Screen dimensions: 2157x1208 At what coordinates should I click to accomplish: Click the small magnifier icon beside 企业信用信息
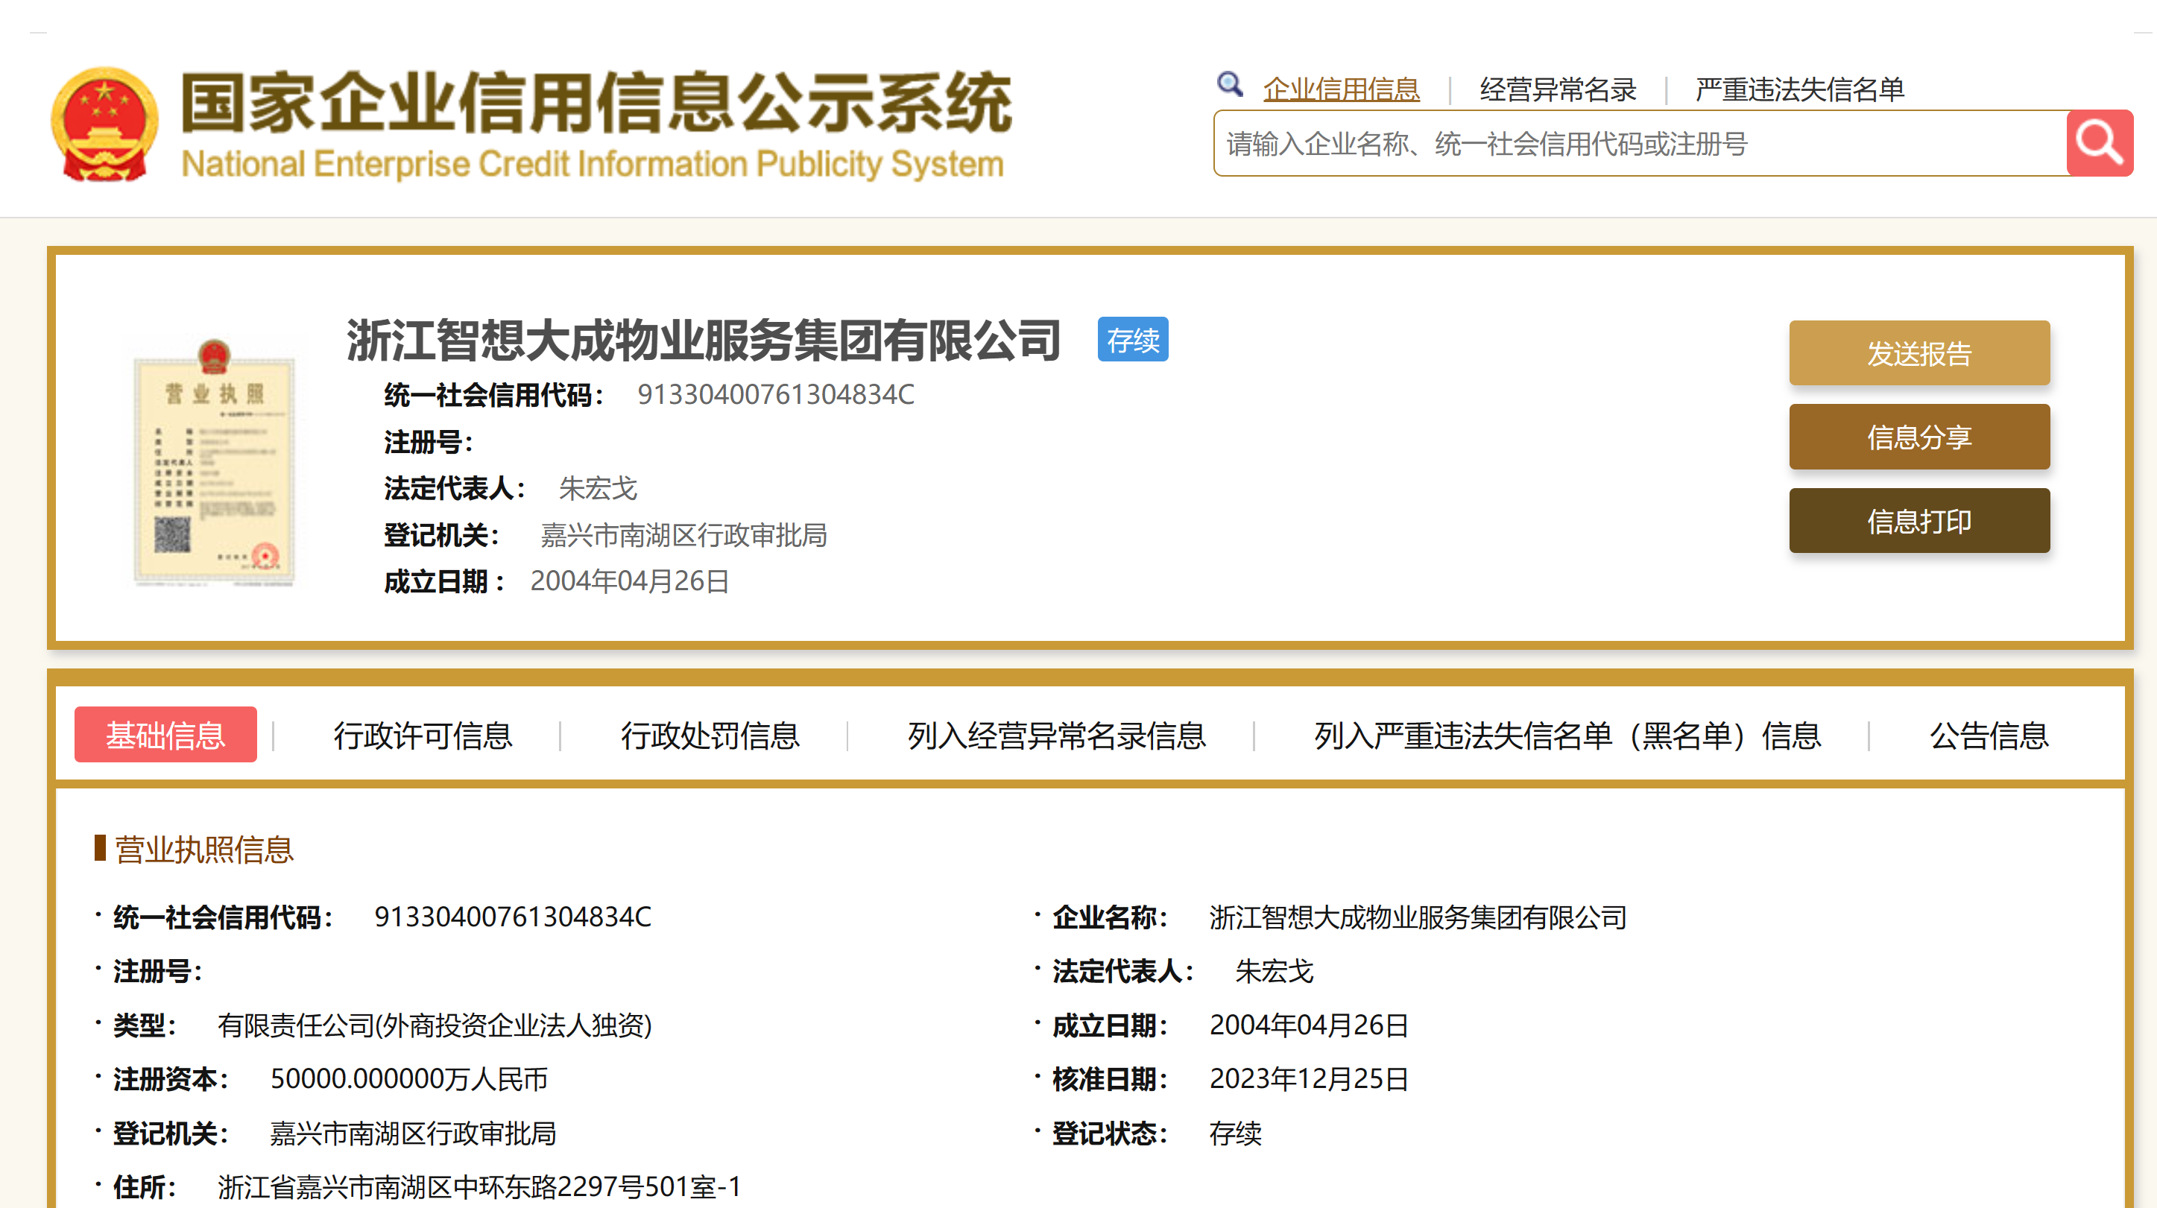click(x=1229, y=84)
